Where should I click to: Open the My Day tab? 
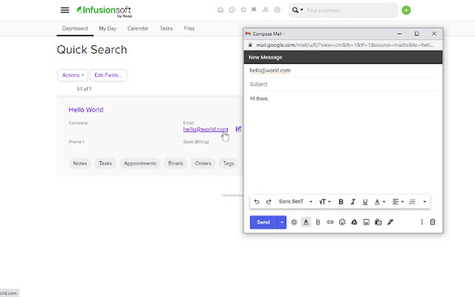[107, 28]
